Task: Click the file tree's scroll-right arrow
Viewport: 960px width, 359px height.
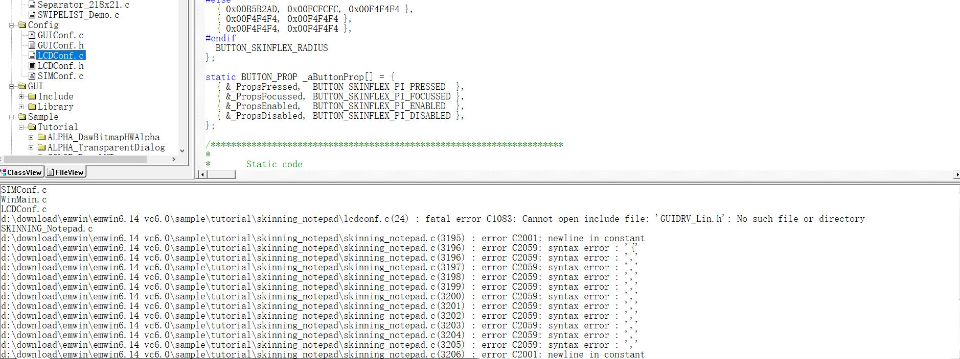Action: coord(174,159)
